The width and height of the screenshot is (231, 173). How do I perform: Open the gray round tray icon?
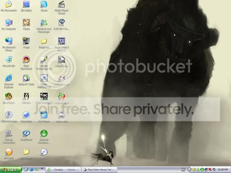tap(214, 170)
